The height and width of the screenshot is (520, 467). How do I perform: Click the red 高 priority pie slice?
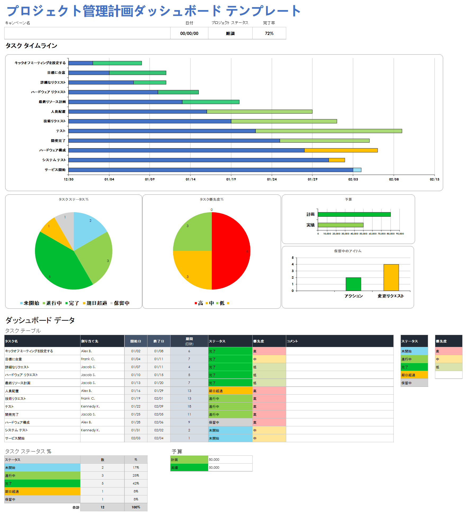pos(231,251)
